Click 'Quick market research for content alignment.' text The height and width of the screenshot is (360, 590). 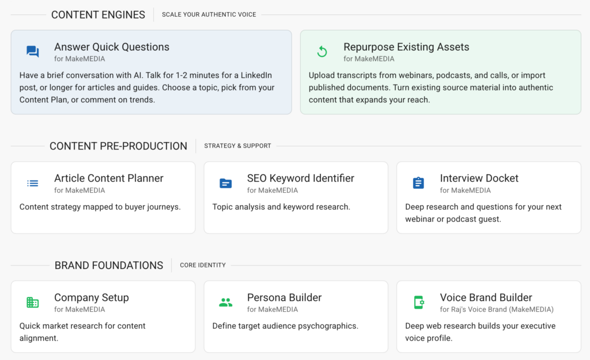[x=82, y=332]
